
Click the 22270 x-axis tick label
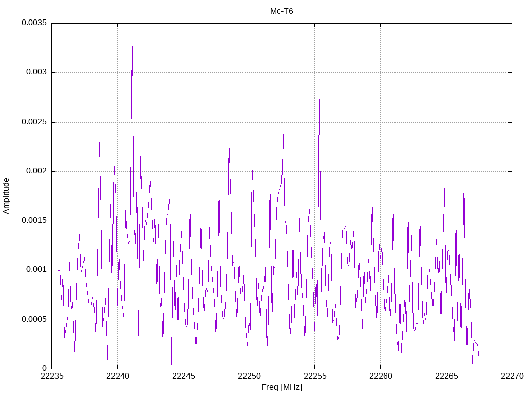pyautogui.click(x=512, y=376)
